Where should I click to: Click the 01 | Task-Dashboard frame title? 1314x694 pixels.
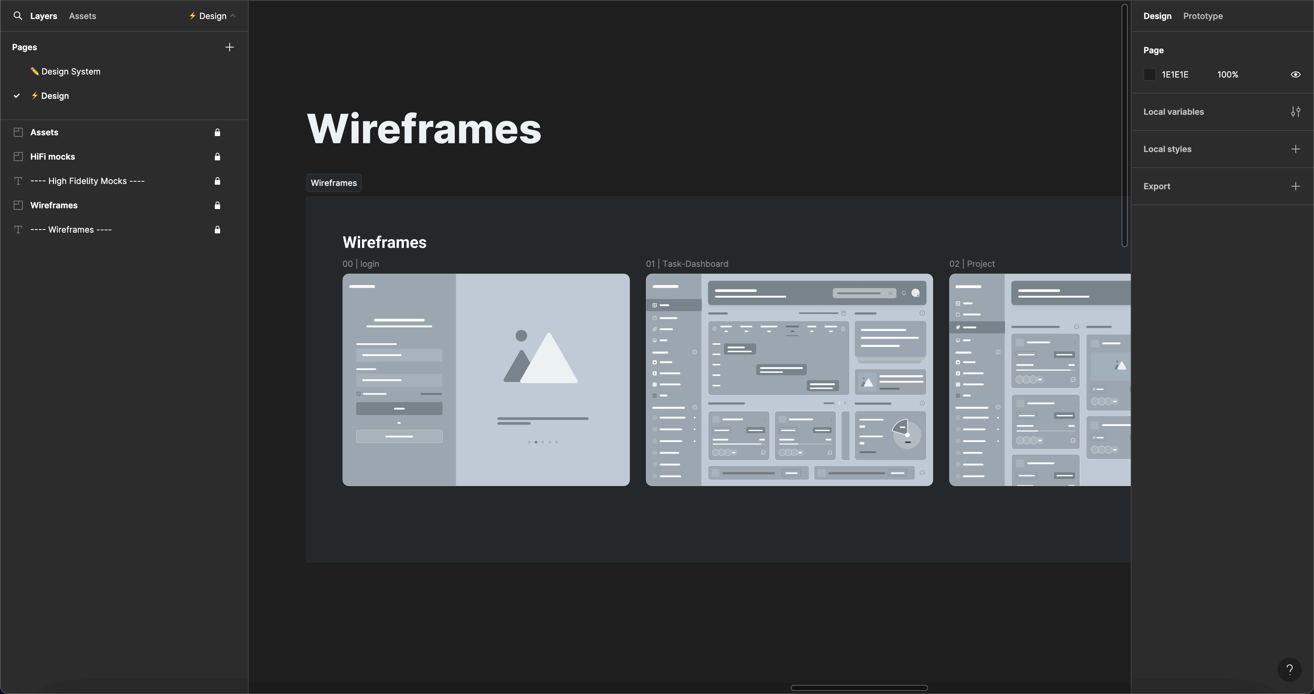point(687,264)
